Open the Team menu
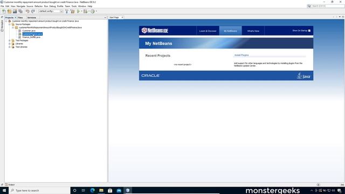345x194 pixels. tap(67, 6)
